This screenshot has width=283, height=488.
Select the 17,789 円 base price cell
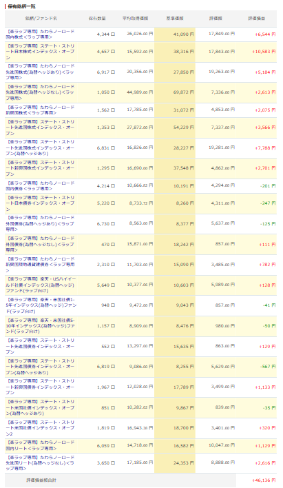(x=184, y=387)
